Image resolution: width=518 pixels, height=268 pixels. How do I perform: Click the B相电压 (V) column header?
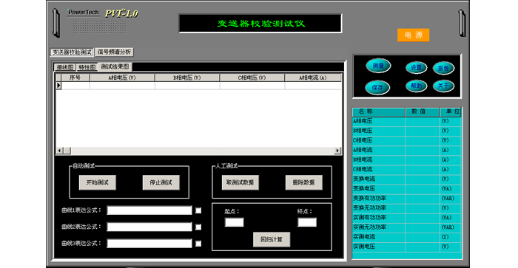click(187, 78)
